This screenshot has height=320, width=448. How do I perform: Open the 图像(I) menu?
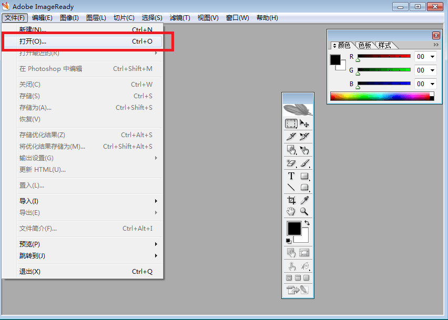(x=69, y=18)
